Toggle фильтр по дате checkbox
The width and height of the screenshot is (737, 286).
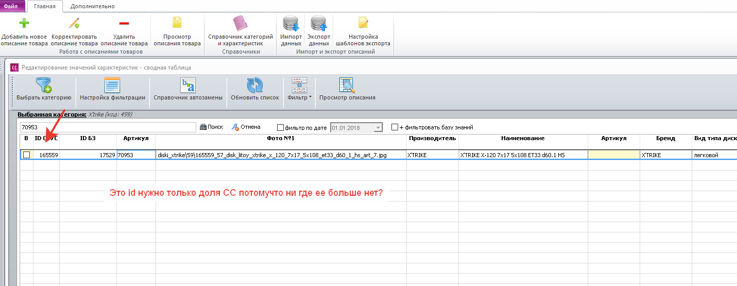280,127
